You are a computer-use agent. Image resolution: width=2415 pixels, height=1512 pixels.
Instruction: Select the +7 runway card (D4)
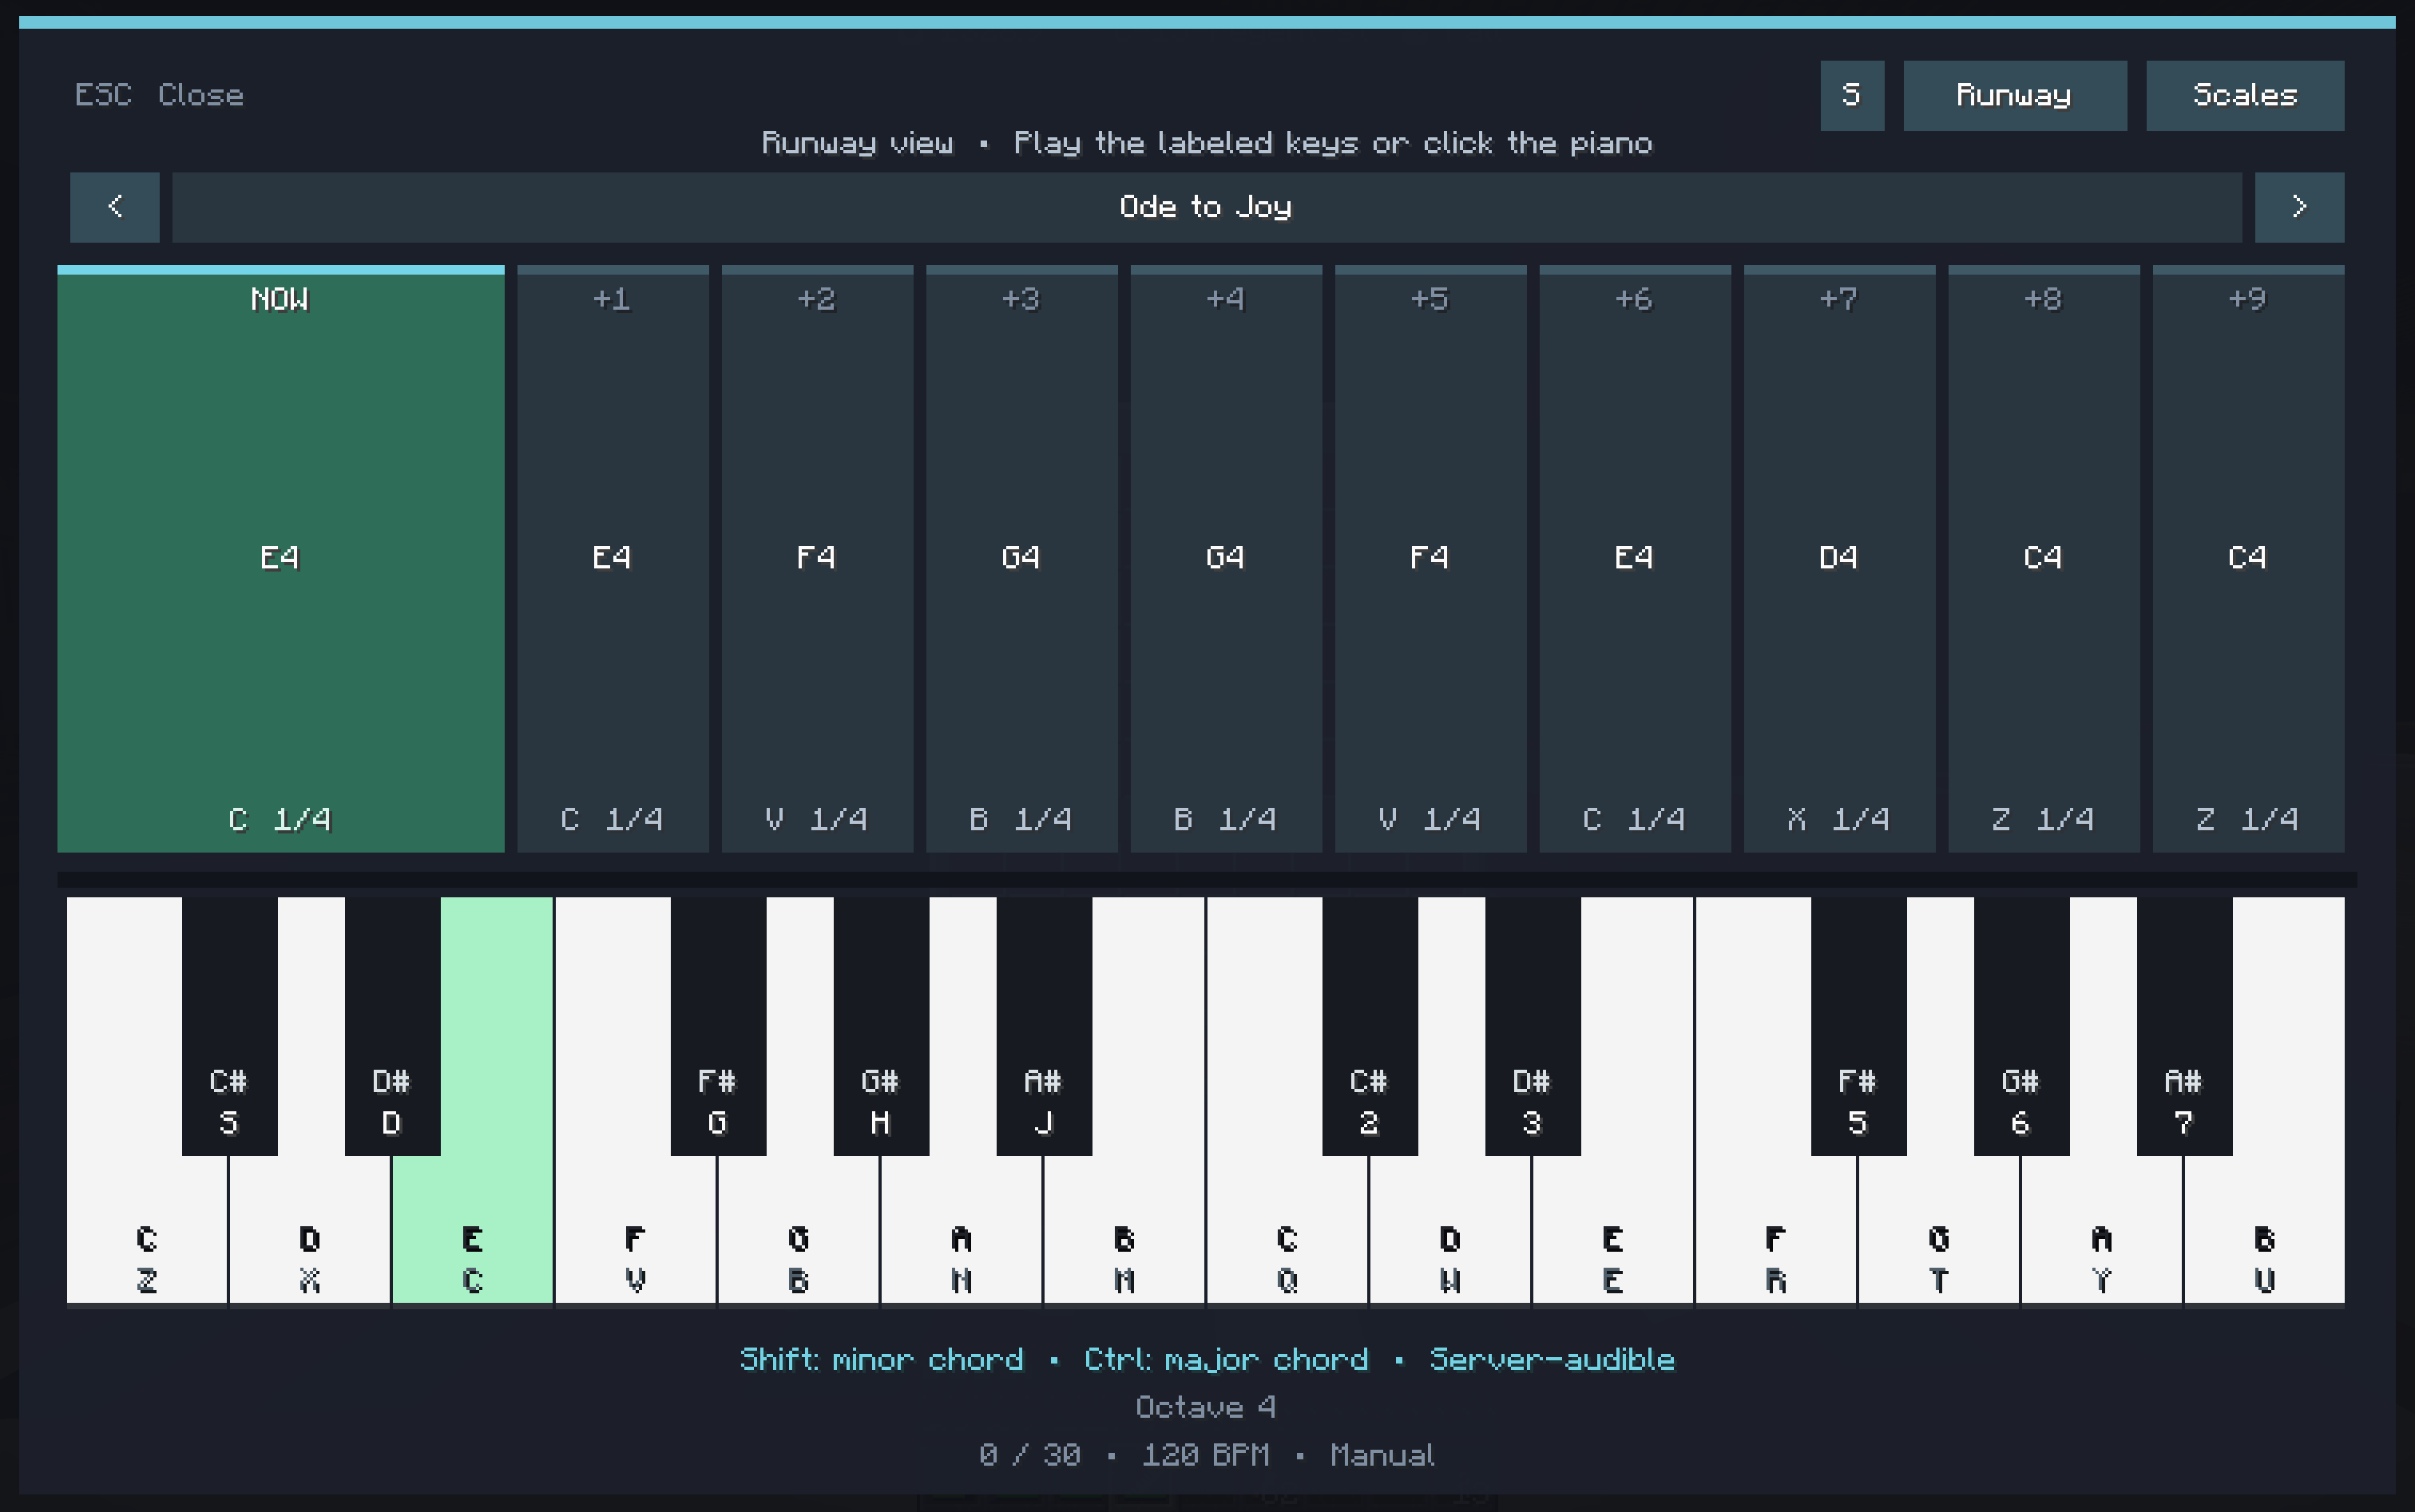pyautogui.click(x=1840, y=559)
